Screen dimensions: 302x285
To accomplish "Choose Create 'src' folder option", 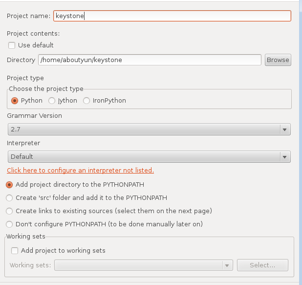I will tap(9, 198).
